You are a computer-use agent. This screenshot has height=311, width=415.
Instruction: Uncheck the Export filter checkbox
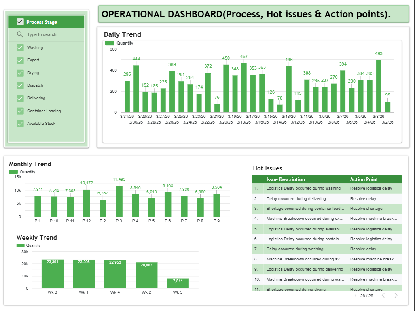pos(20,60)
